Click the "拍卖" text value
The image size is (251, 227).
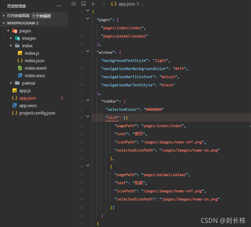pyautogui.click(x=139, y=183)
